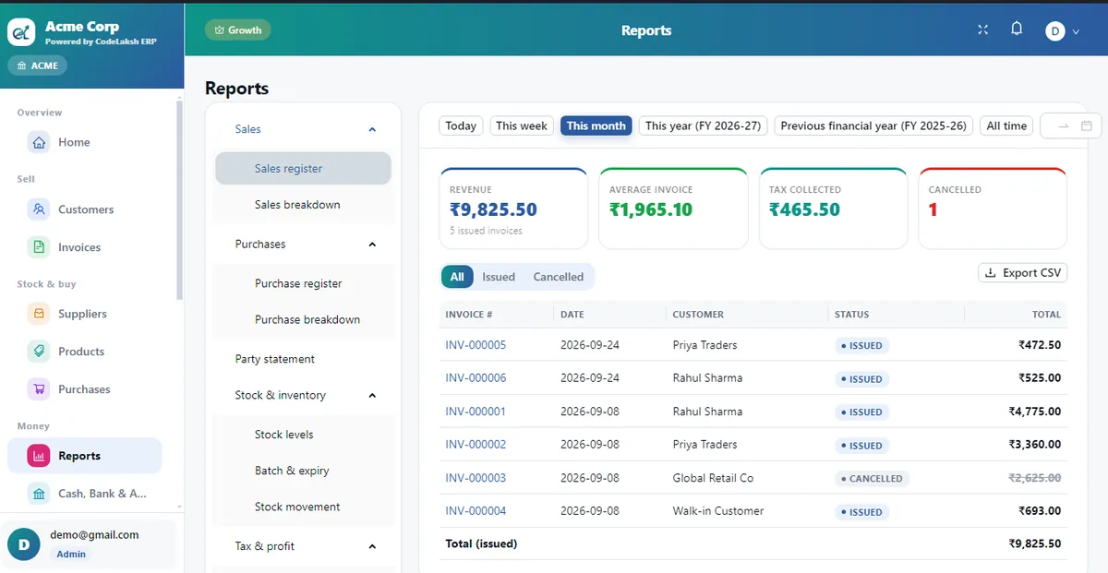This screenshot has height=573, width=1108.
Task: Show only Cancelled invoices
Action: 559,277
